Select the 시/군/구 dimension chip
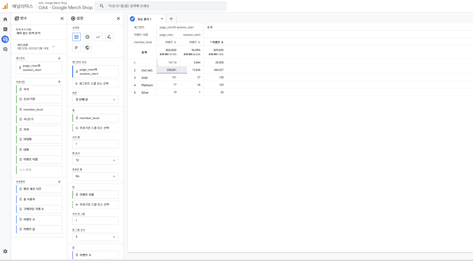This screenshot has height=261, width=473. [x=39, y=119]
